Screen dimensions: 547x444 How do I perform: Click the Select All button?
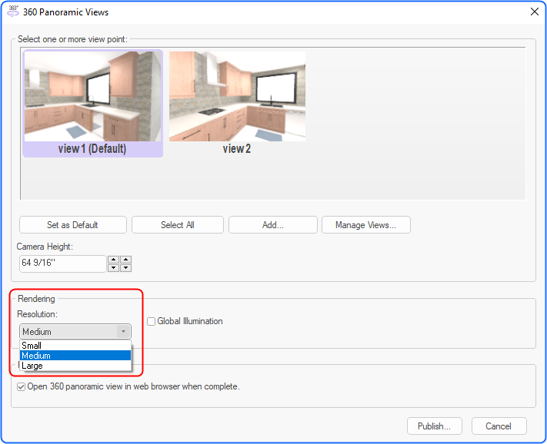click(x=178, y=225)
